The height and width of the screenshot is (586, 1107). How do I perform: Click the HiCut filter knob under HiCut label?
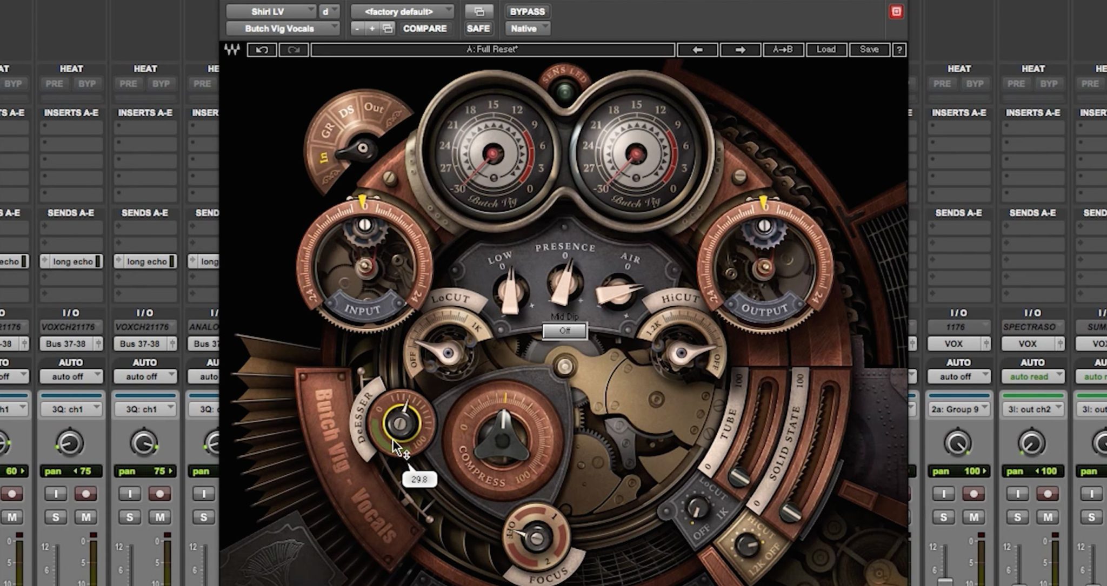tap(682, 354)
